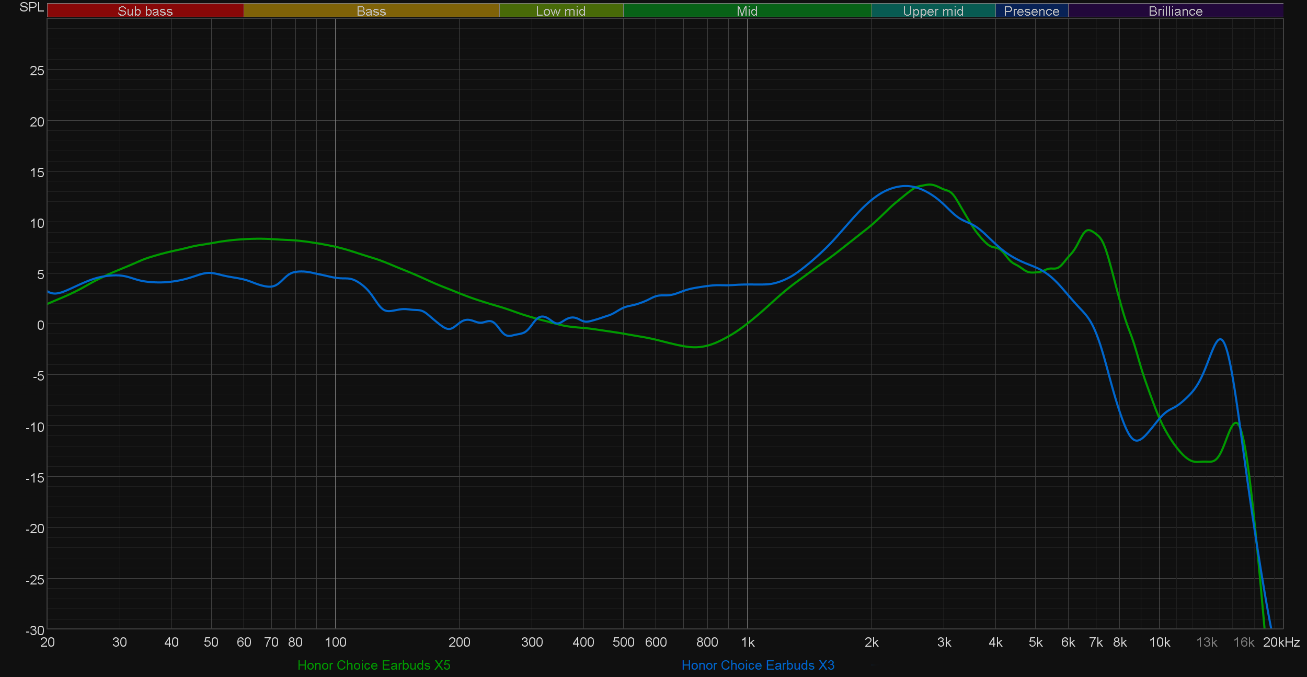
Task: Select the Mid frequency band header
Action: coord(747,11)
